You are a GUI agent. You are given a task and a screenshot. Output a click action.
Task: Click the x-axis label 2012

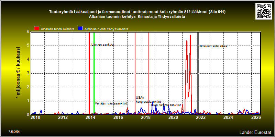[x=63, y=117]
